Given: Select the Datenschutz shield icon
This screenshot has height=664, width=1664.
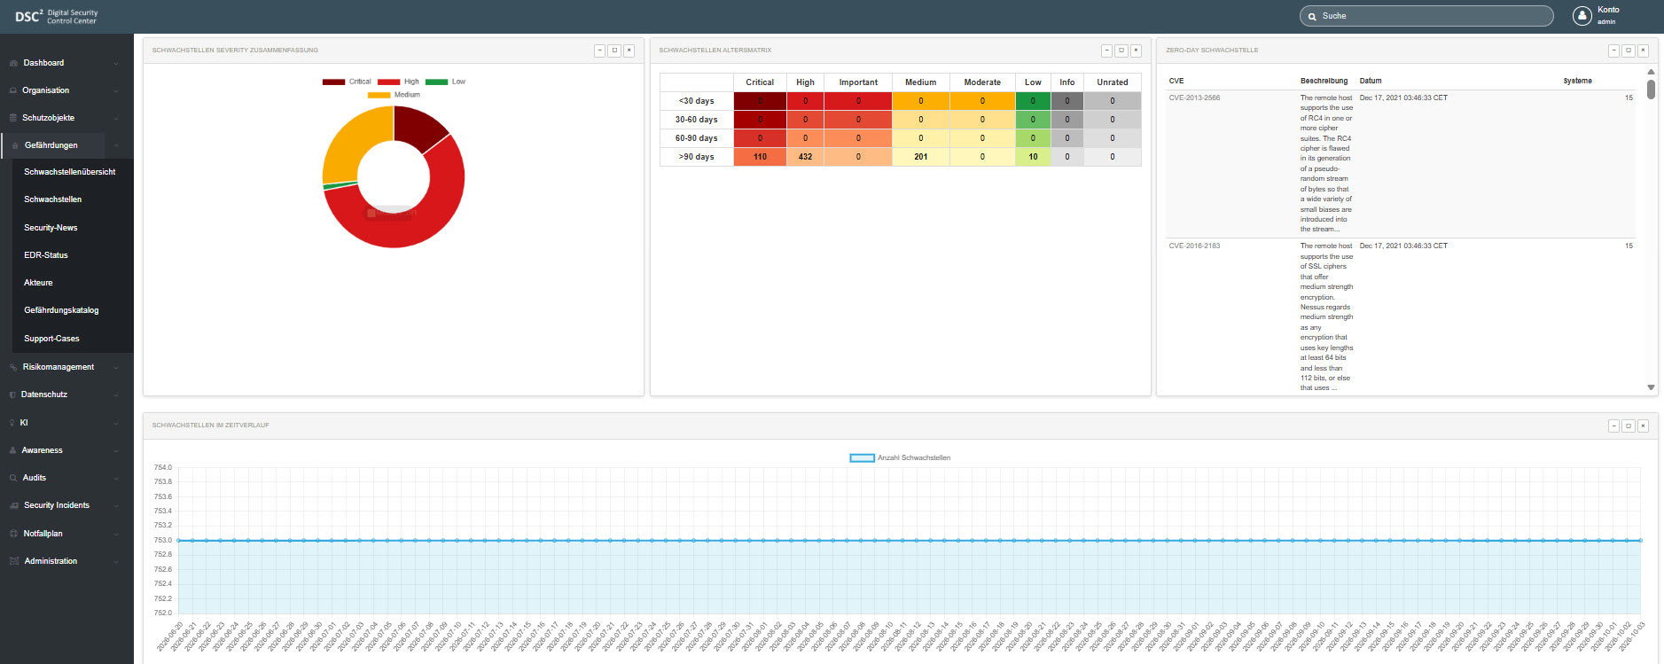Looking at the screenshot, I should 12,394.
